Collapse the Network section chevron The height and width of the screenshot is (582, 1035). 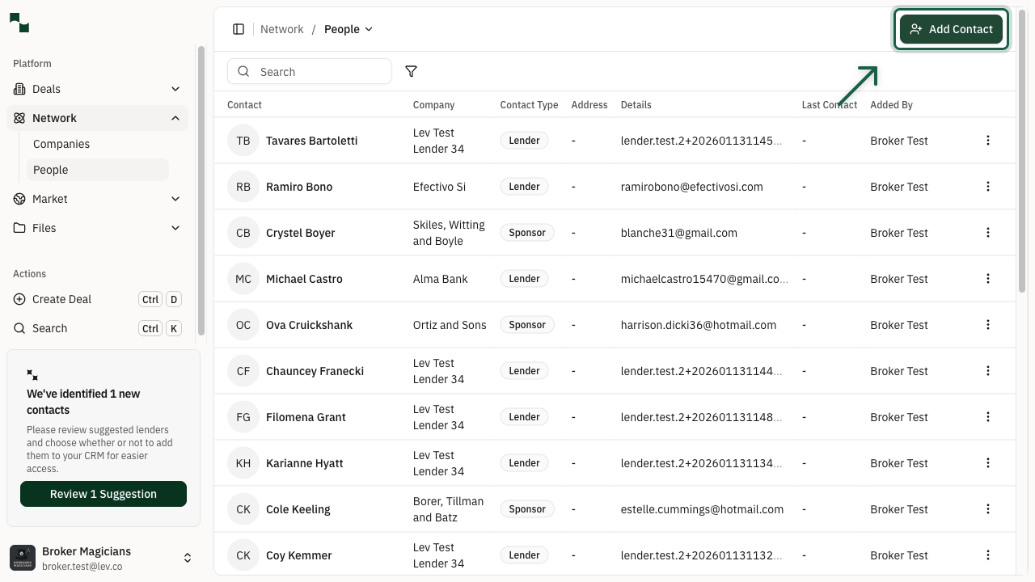point(175,118)
